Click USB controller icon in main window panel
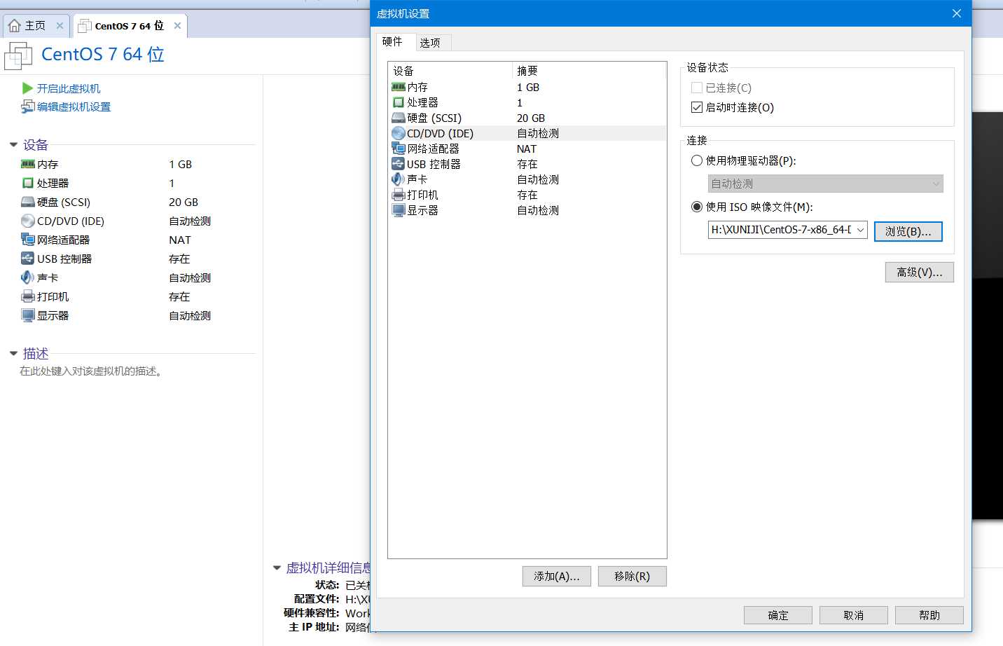The height and width of the screenshot is (646, 1003). 28,259
